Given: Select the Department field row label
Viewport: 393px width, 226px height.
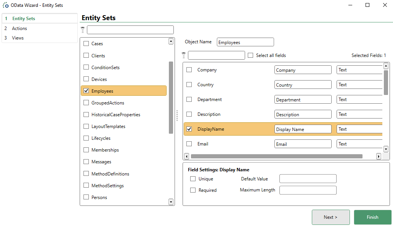Looking at the screenshot, I should click(210, 100).
